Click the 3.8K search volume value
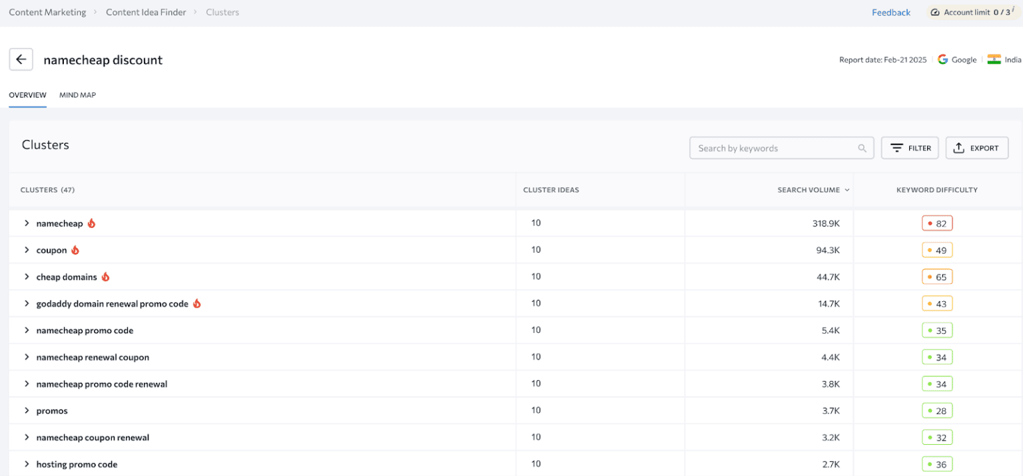 [831, 384]
